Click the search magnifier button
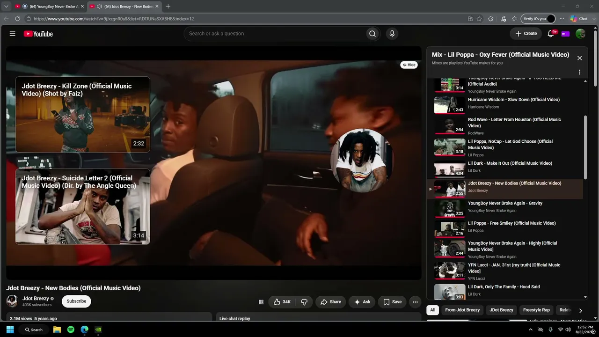 373,34
